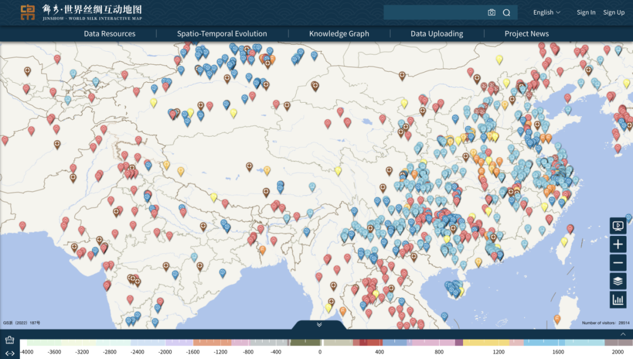Click the yellow marker on Taiwan island
This screenshot has height=359, width=633.
coord(564,242)
